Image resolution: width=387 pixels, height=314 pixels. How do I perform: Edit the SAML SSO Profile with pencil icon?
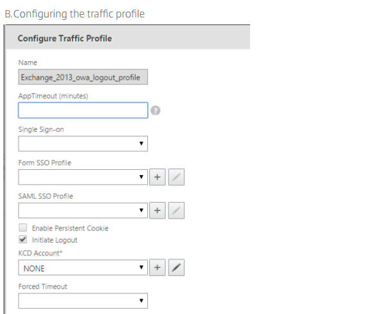pyautogui.click(x=175, y=210)
